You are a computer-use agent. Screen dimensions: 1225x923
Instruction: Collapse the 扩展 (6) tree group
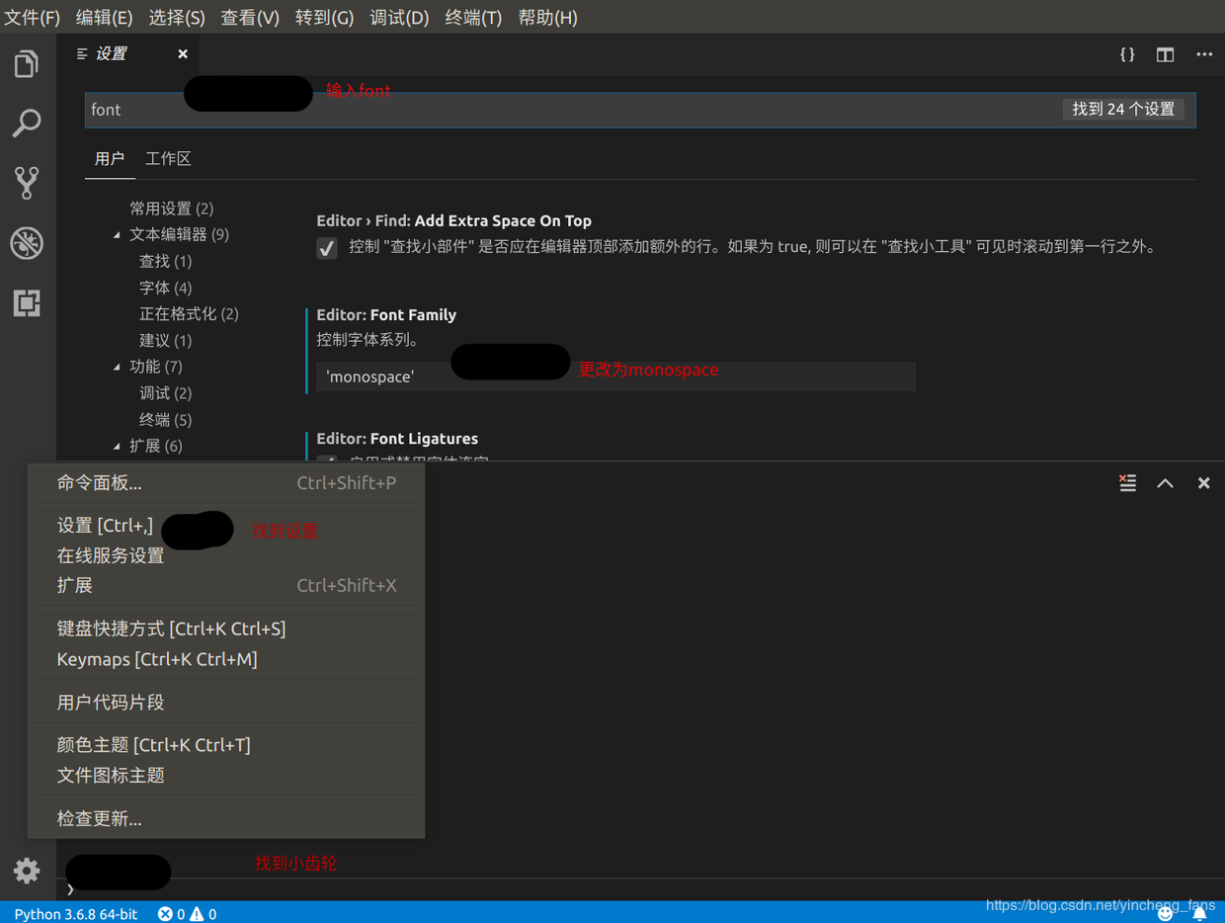click(117, 446)
